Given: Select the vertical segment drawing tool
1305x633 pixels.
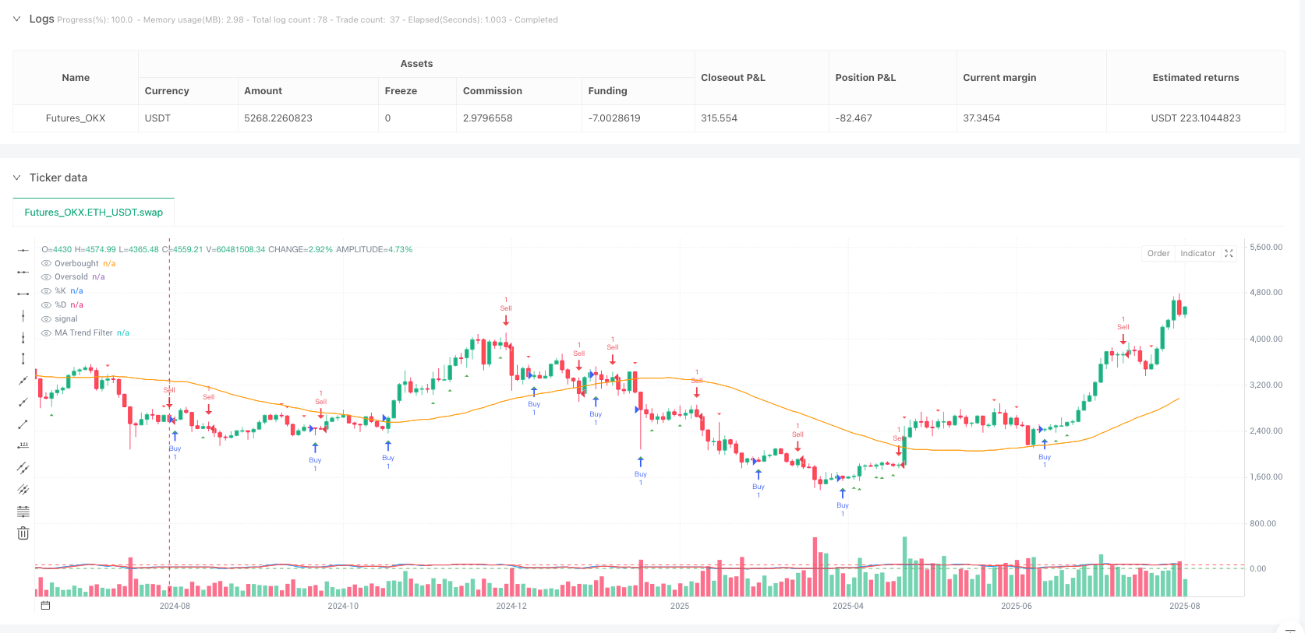Looking at the screenshot, I should tap(23, 359).
